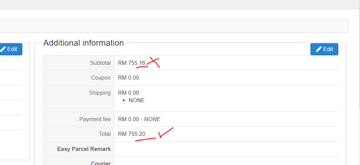Select the Payment fee row label
This screenshot has height=165, width=360.
tap(95, 119)
